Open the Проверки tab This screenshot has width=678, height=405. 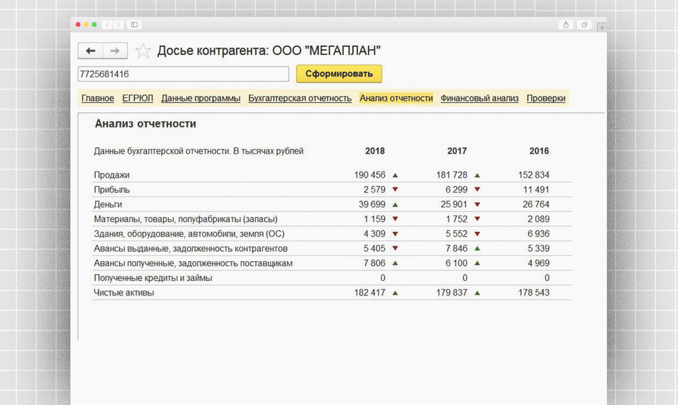(x=546, y=98)
